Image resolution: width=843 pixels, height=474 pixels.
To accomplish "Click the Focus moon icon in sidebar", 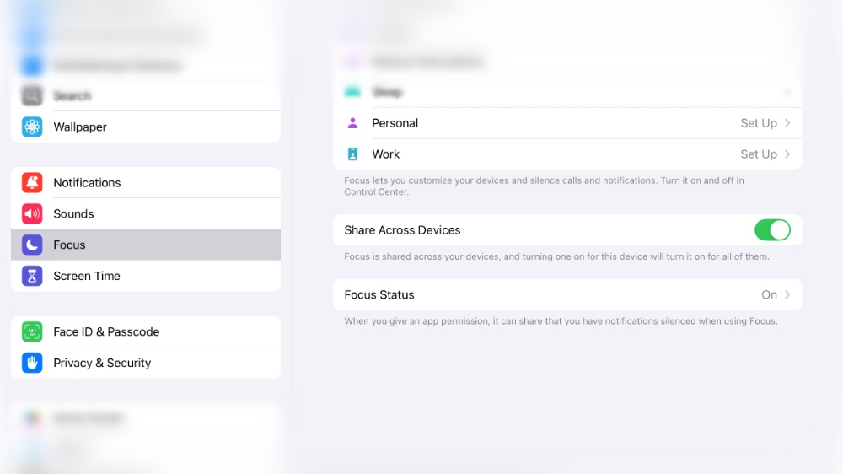I will [32, 245].
